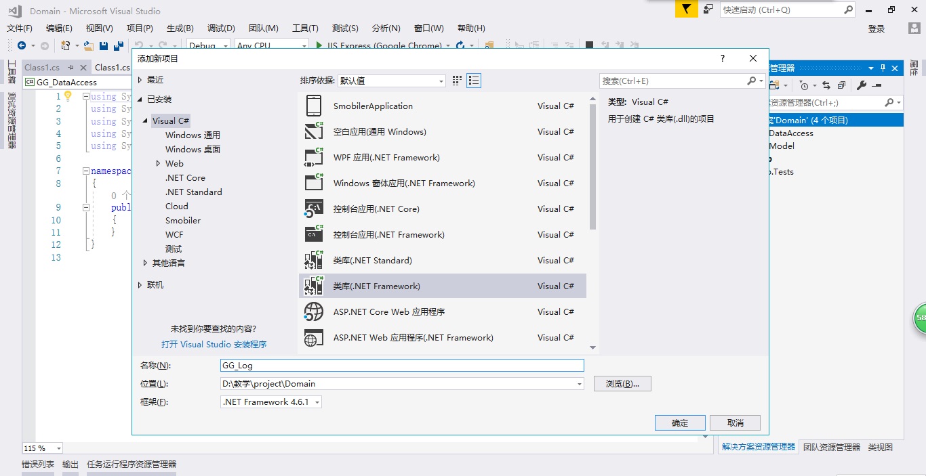Open the feedback icon in title bar
Viewport: 926px width, 476px height.
pos(708,9)
